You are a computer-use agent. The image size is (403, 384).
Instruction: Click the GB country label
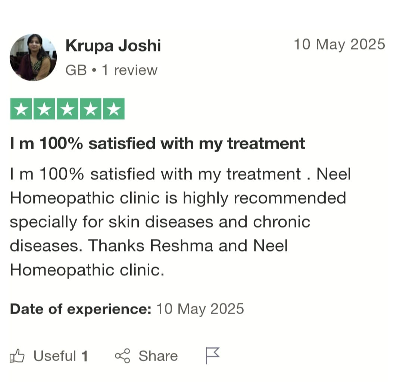click(x=76, y=70)
